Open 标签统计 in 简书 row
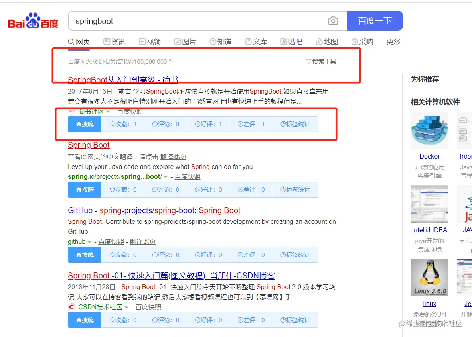Image resolution: width=472 pixels, height=337 pixels. (x=295, y=124)
